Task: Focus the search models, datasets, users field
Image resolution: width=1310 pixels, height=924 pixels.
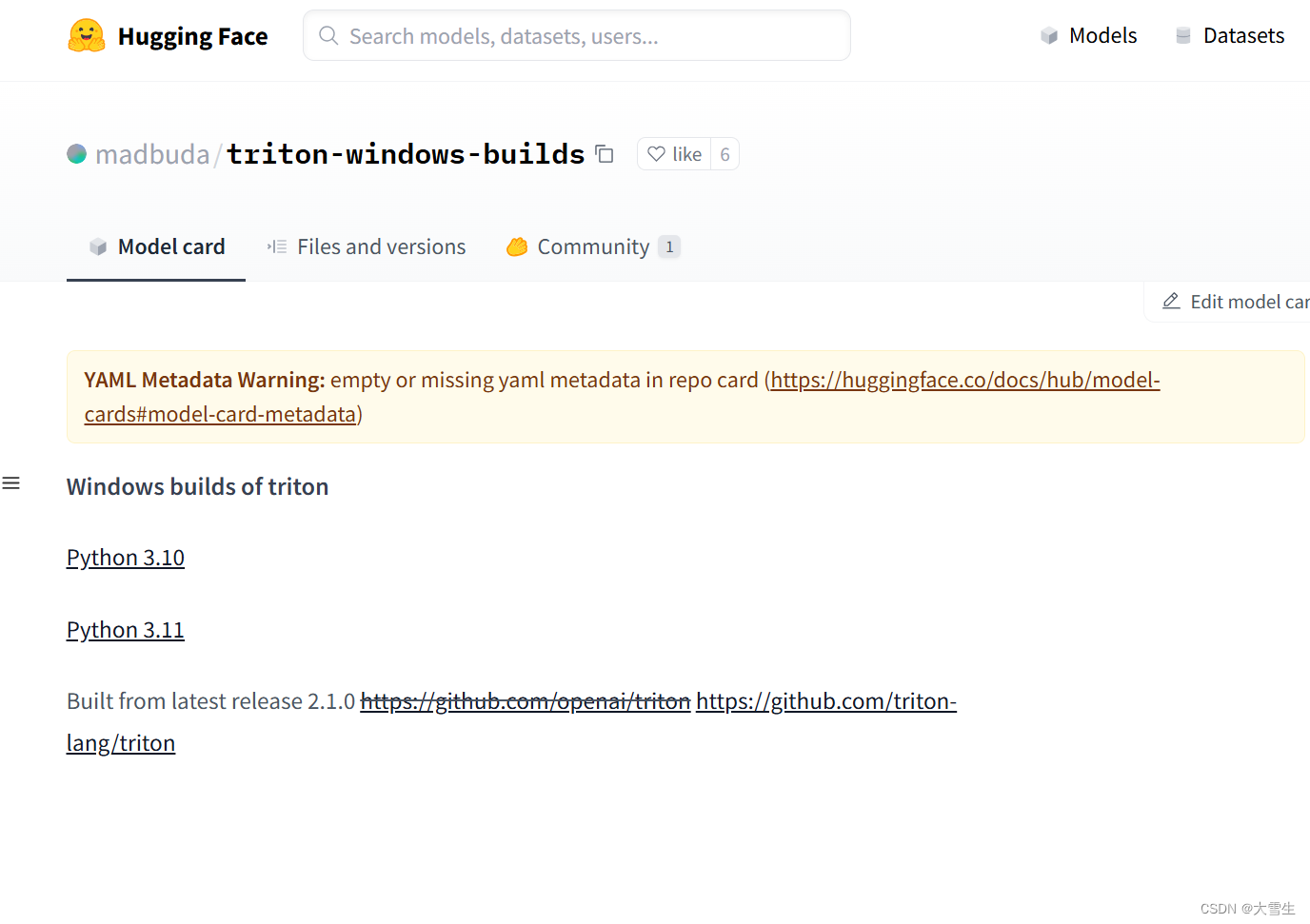Action: click(x=577, y=36)
